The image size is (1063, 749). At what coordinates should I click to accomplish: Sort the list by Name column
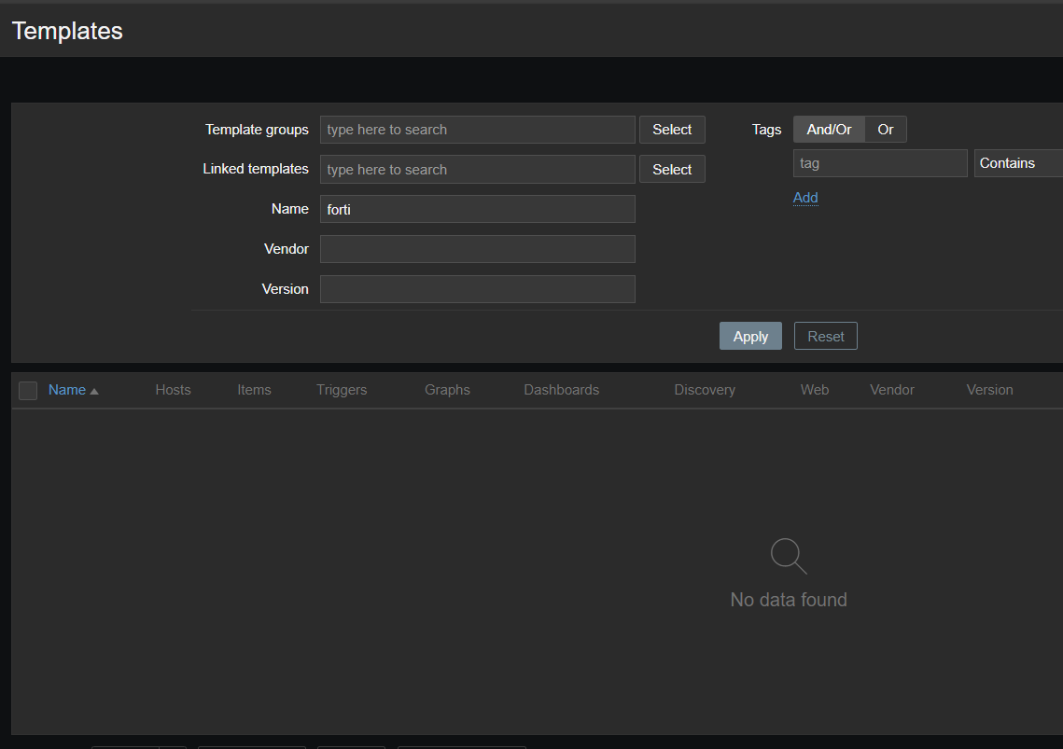tap(67, 390)
